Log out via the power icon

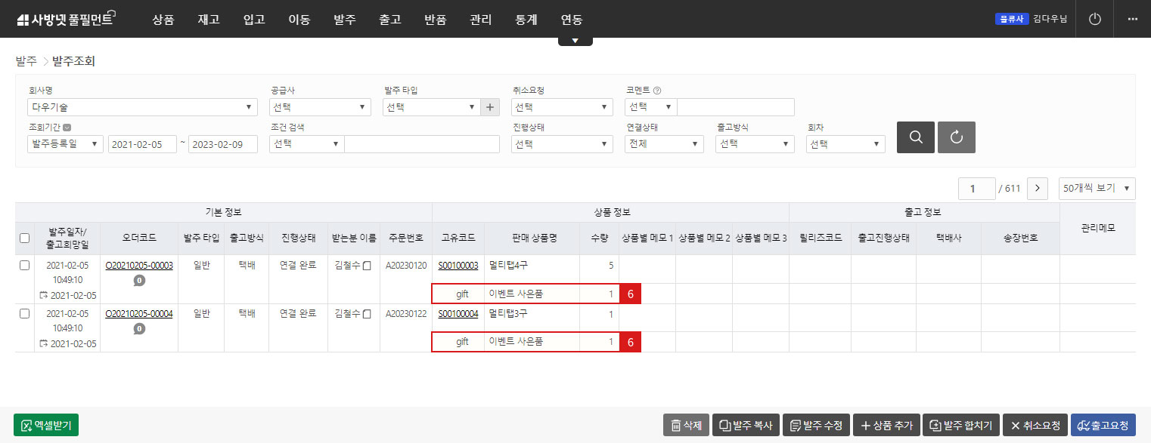[1094, 19]
